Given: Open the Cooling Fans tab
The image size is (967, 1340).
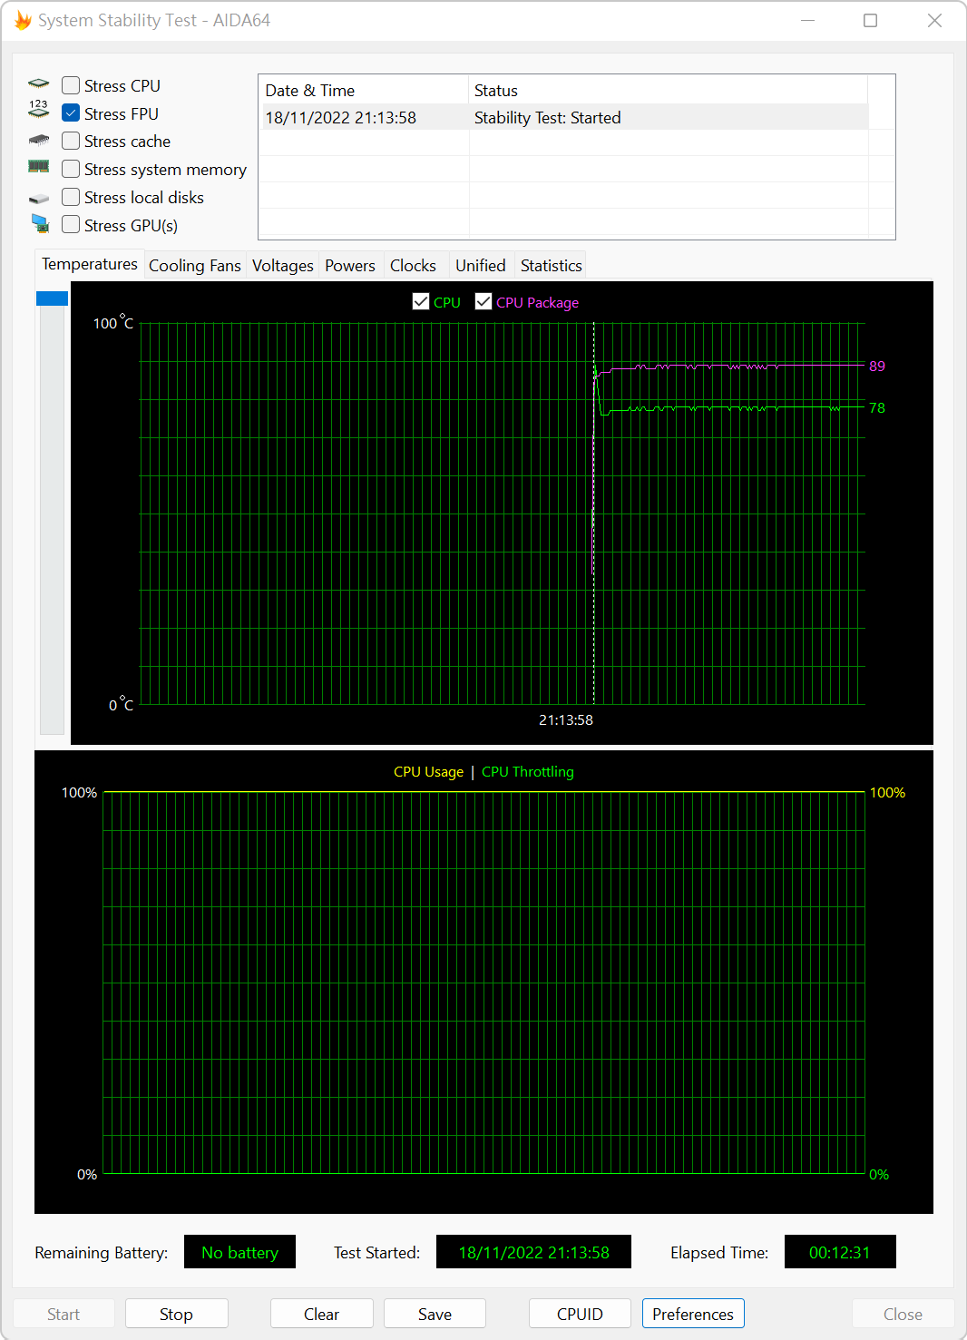Looking at the screenshot, I should coord(195,266).
